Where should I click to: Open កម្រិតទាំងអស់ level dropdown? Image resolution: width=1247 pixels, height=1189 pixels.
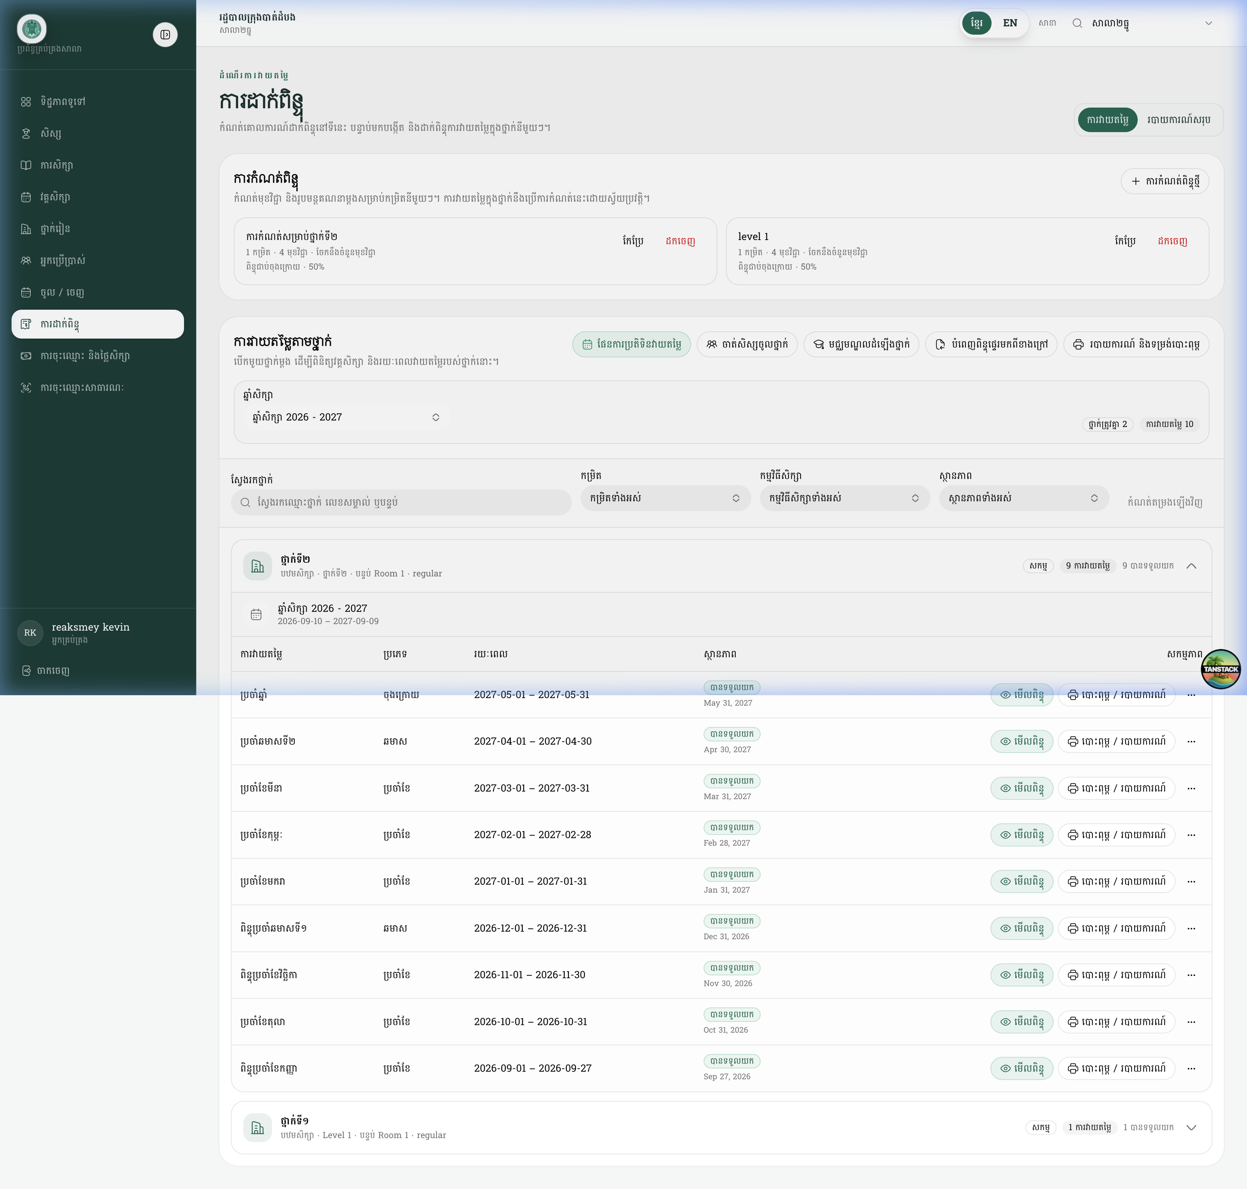click(665, 498)
